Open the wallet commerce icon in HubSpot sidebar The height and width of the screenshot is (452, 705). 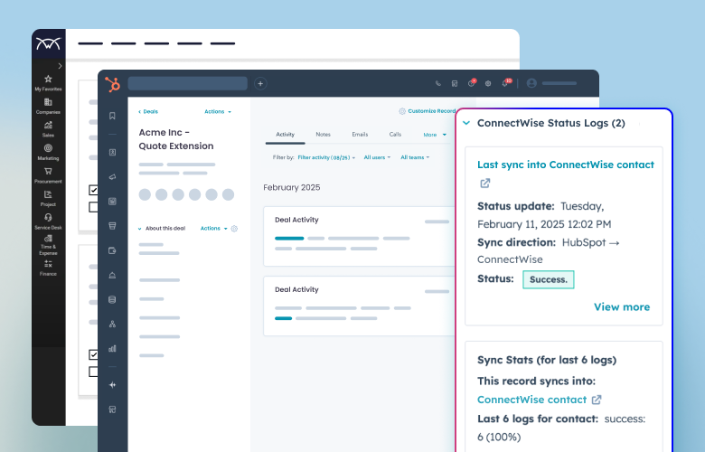[112, 250]
